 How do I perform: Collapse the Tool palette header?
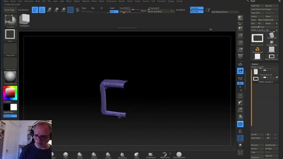[x=252, y=1]
